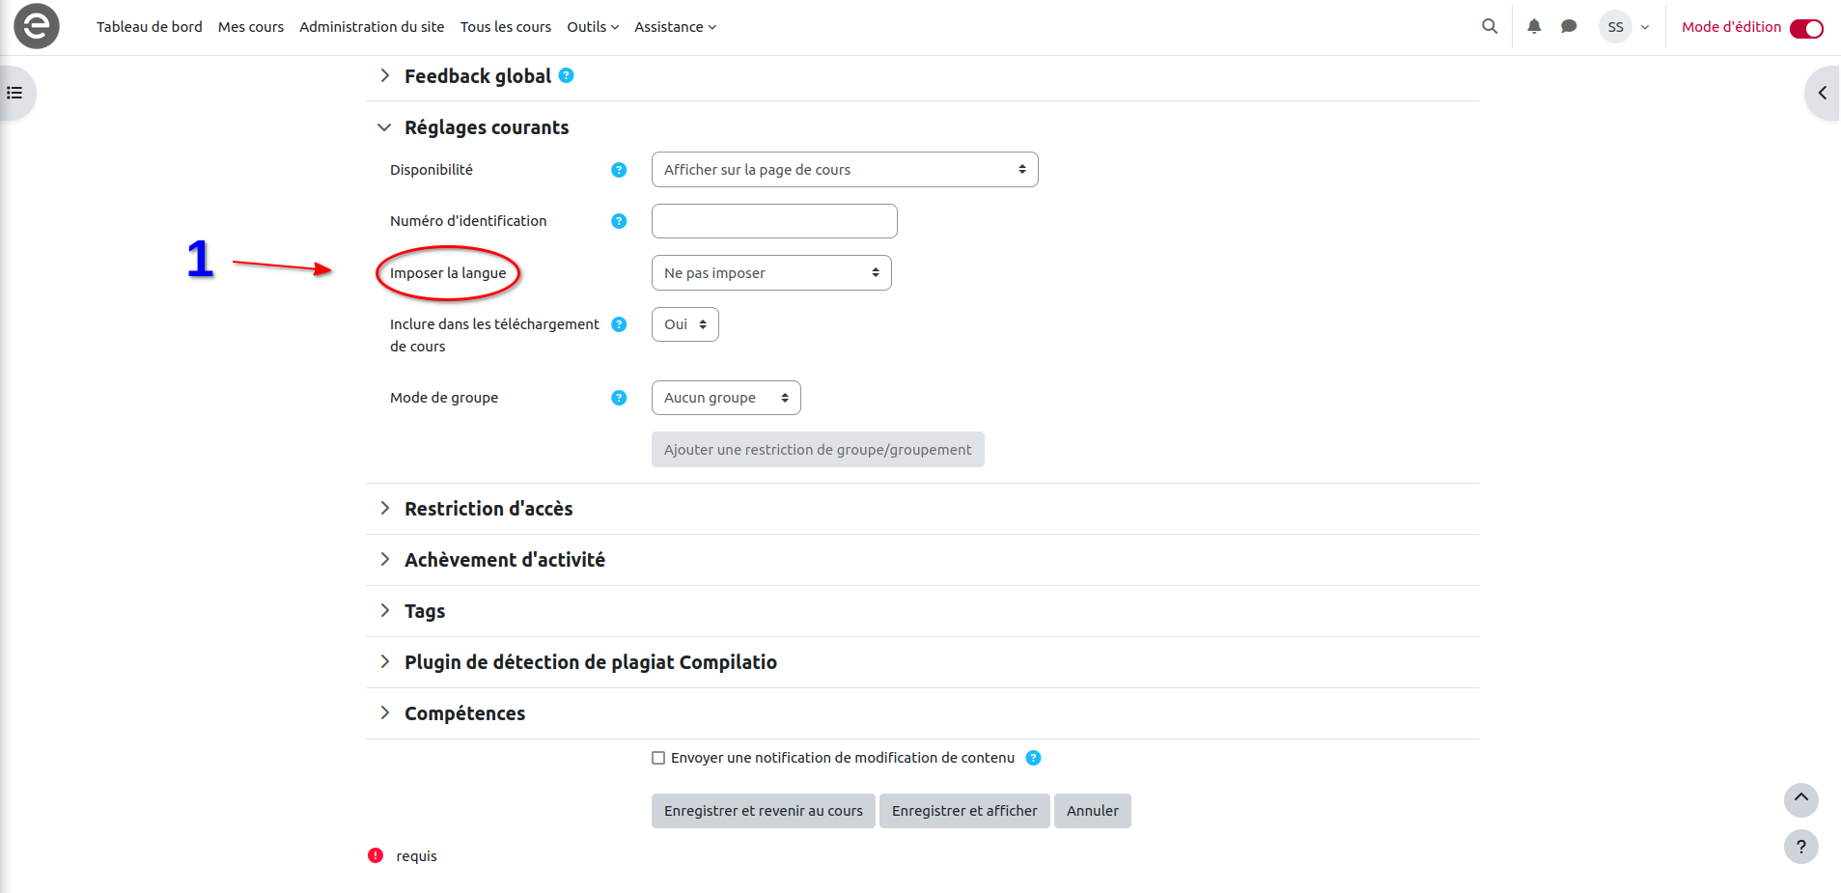
Task: Toggle the Mode d'édition switch
Action: pyautogui.click(x=1806, y=28)
